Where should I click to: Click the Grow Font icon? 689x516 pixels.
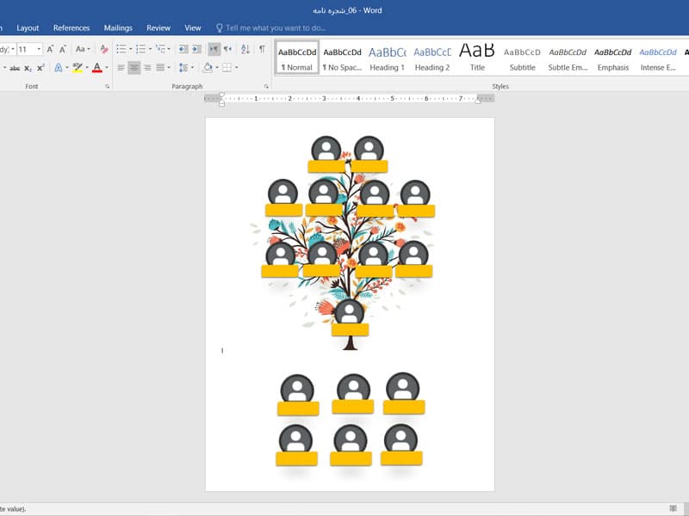point(50,49)
